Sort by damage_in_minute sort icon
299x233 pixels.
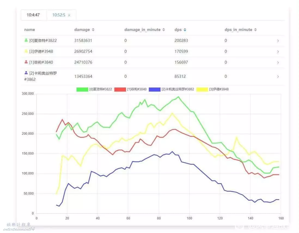(x=164, y=30)
